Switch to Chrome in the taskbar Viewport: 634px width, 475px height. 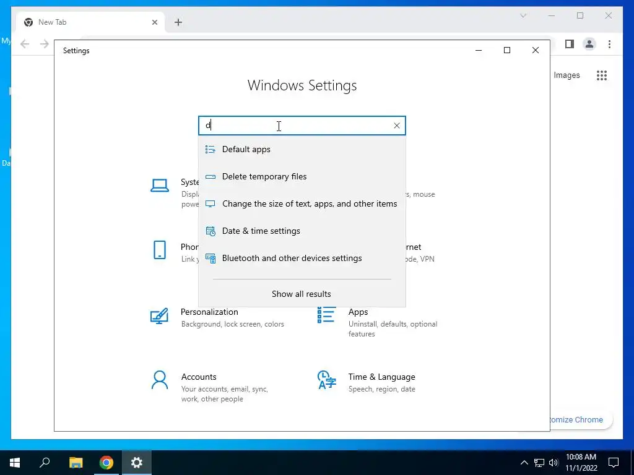coord(106,463)
